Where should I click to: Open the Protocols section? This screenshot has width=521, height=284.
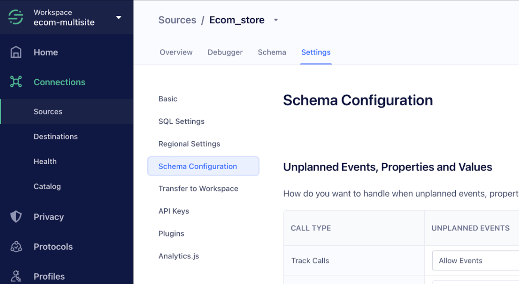click(x=53, y=247)
